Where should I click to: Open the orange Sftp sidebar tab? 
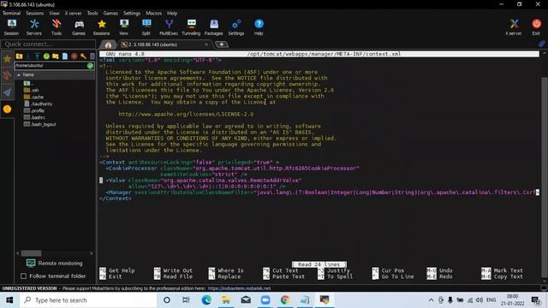click(7, 110)
